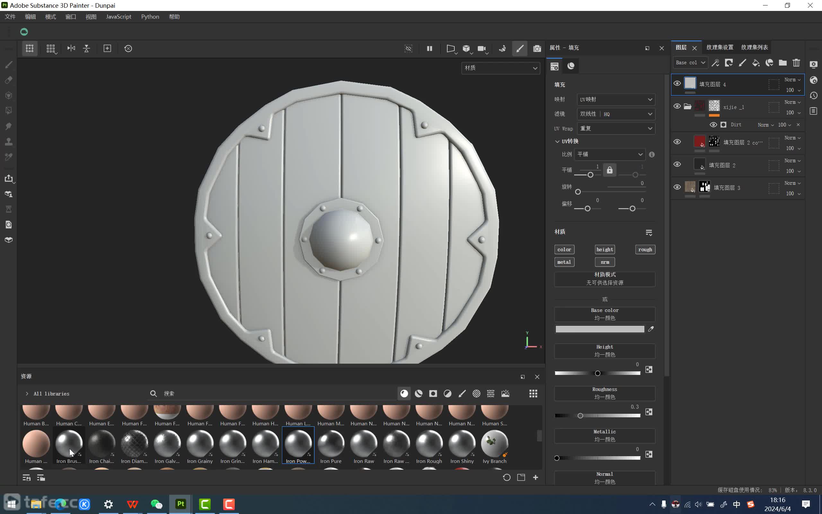Take a viewport screenshot with camera icon

[537, 48]
